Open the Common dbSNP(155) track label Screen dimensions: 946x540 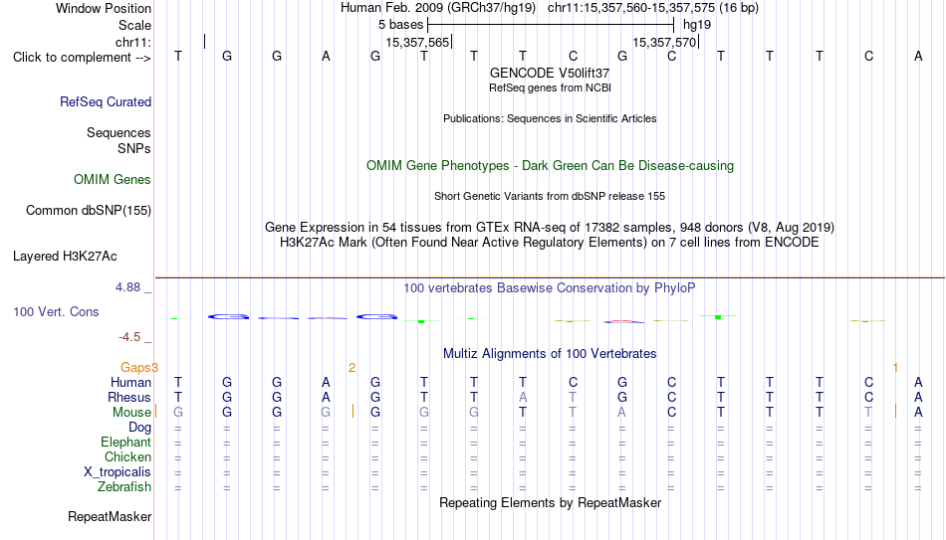pyautogui.click(x=89, y=211)
